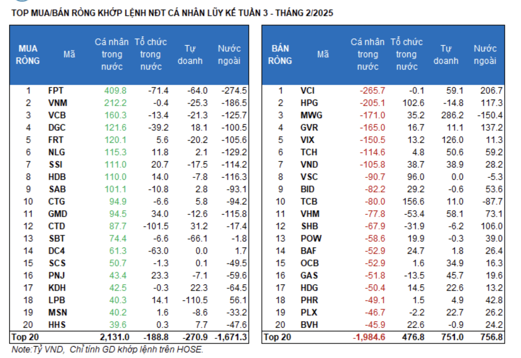Screen dimensions: 521x358
Task: Click the GMD ticker
Action: pyautogui.click(x=58, y=214)
